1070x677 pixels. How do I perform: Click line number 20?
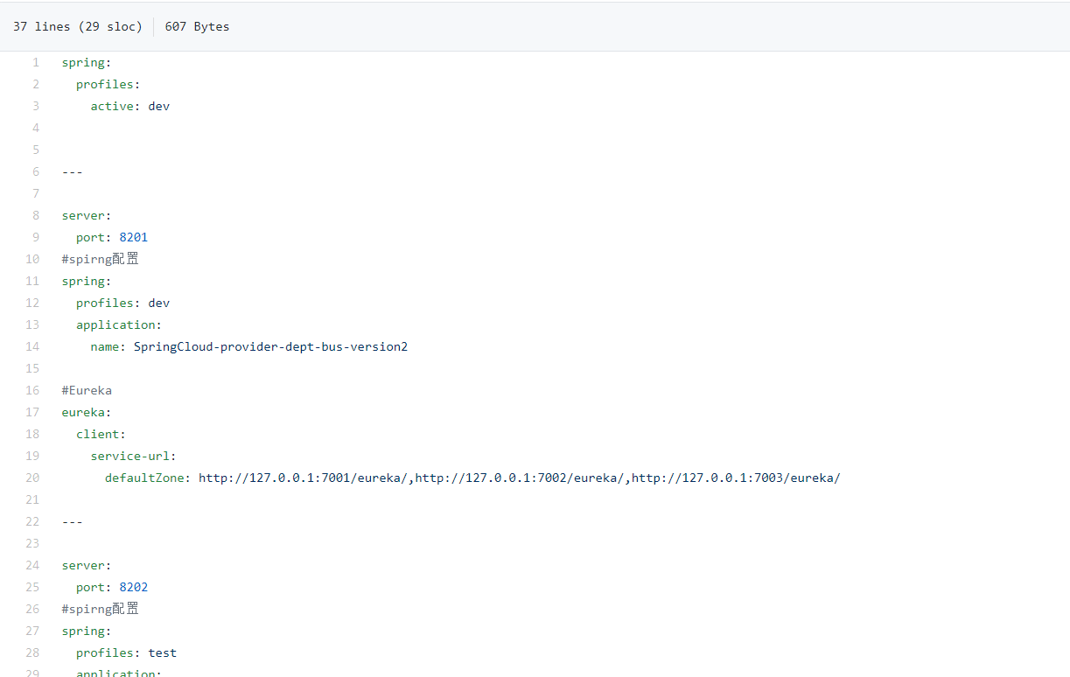32,478
